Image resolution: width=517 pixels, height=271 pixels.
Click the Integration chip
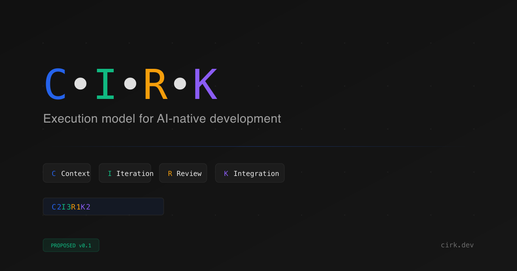(x=250, y=173)
